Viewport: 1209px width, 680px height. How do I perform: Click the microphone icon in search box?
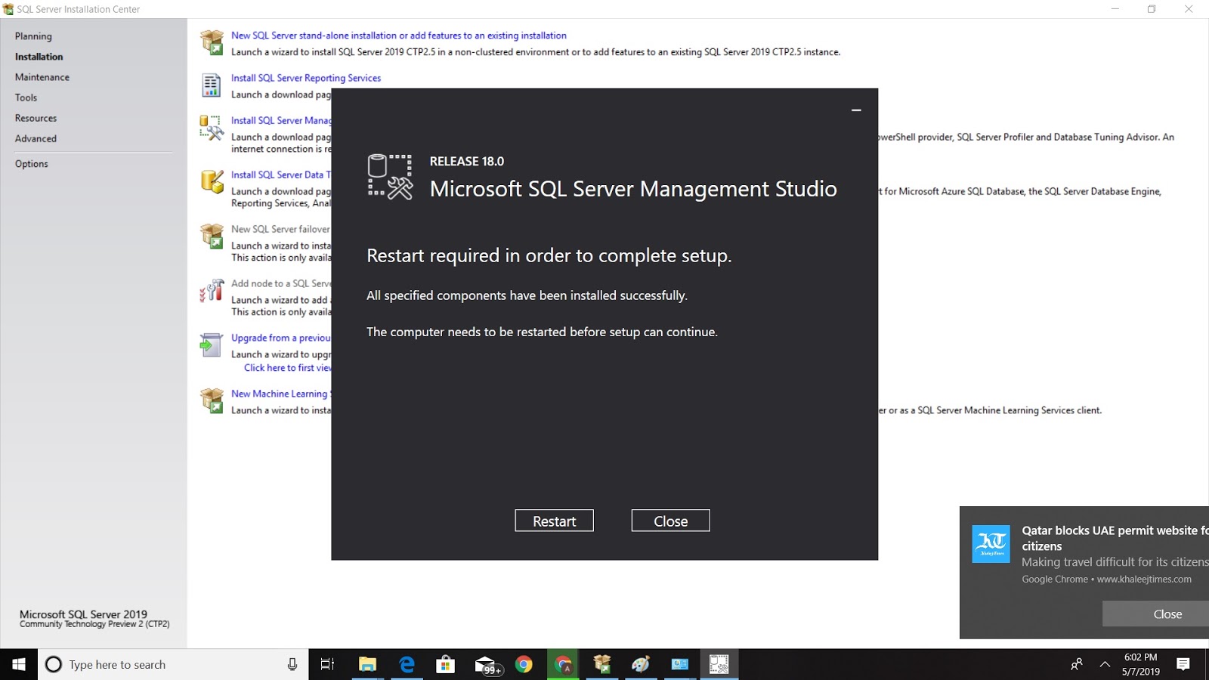pos(292,664)
